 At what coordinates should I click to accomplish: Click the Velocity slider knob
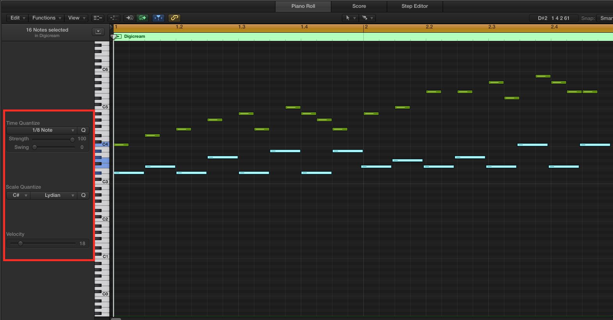tap(21, 244)
